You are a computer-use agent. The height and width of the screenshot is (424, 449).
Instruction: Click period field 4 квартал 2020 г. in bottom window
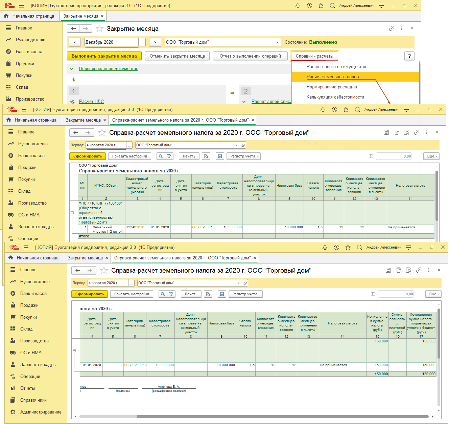(x=108, y=283)
